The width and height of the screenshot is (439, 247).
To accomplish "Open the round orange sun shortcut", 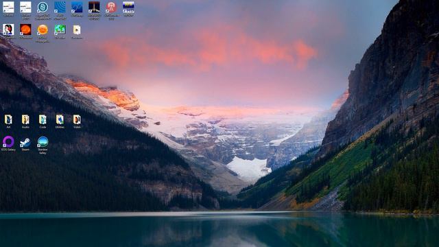I will click(43, 30).
